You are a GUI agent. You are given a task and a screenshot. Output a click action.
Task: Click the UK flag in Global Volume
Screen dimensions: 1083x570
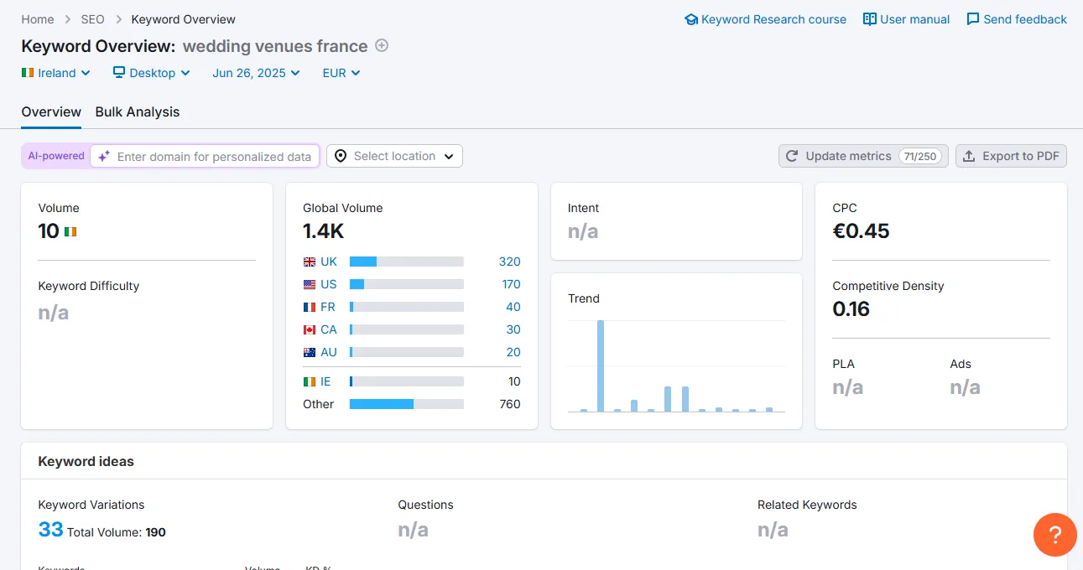click(310, 262)
